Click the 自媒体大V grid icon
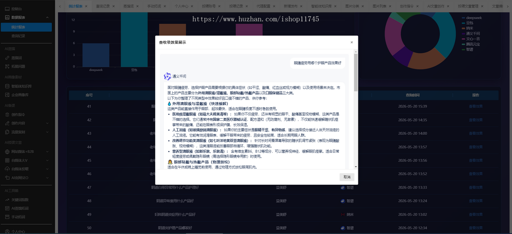Image resolution: width=512 pixels, height=234 pixels. 7,160
